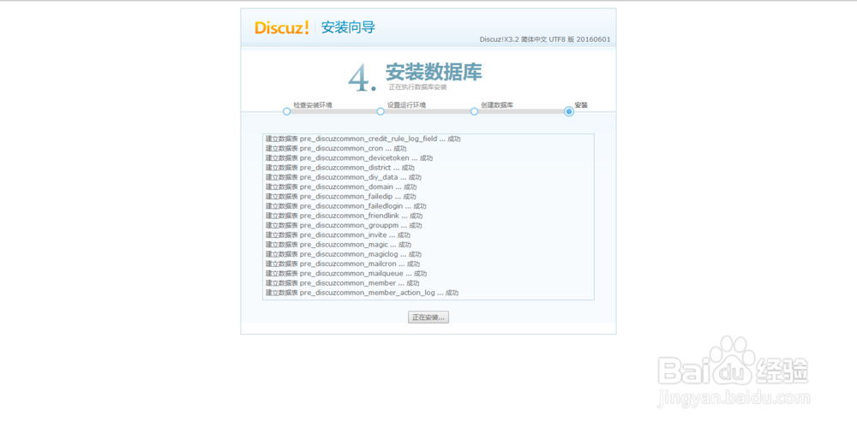Click the pre_discuzcommon_district log line
Image resolution: width=857 pixels, height=427 pixels.
click(340, 168)
